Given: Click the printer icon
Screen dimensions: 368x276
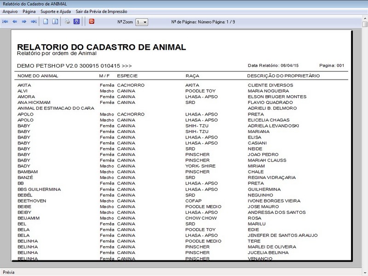Looking at the screenshot, I should (68, 22).
